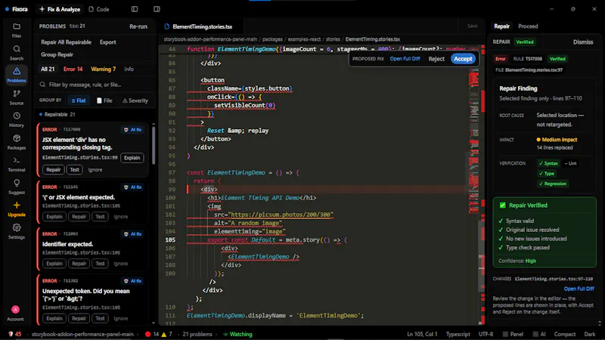Open the Suggest lightbulb icon

[16, 187]
